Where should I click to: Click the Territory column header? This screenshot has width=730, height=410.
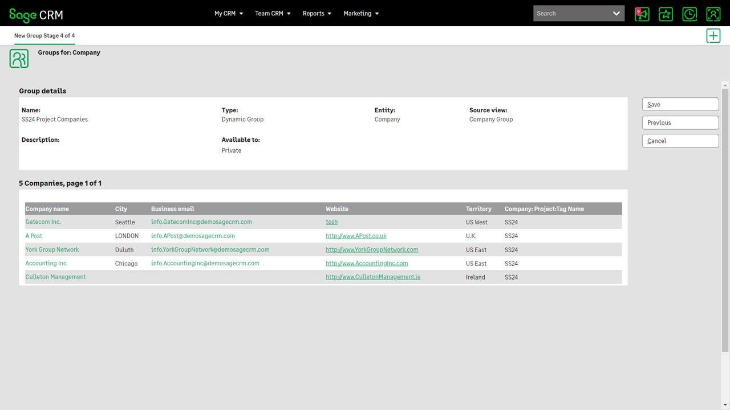478,209
